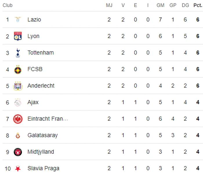Click the DG column header
203x175 pixels.
click(x=185, y=5)
